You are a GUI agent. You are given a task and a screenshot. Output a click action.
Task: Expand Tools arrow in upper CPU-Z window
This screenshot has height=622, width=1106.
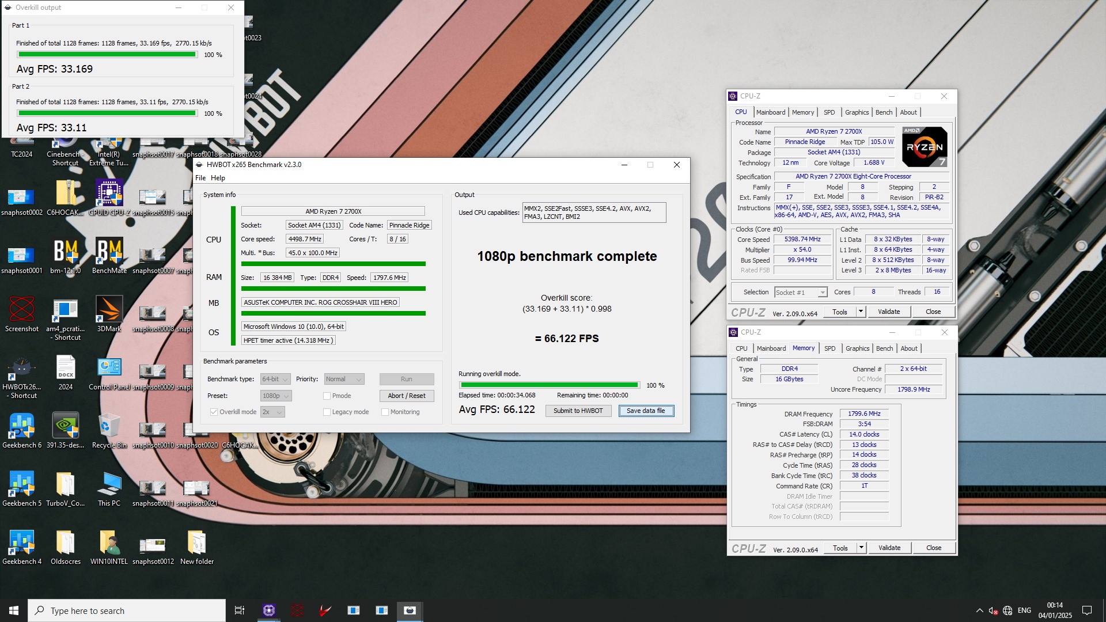coord(861,312)
